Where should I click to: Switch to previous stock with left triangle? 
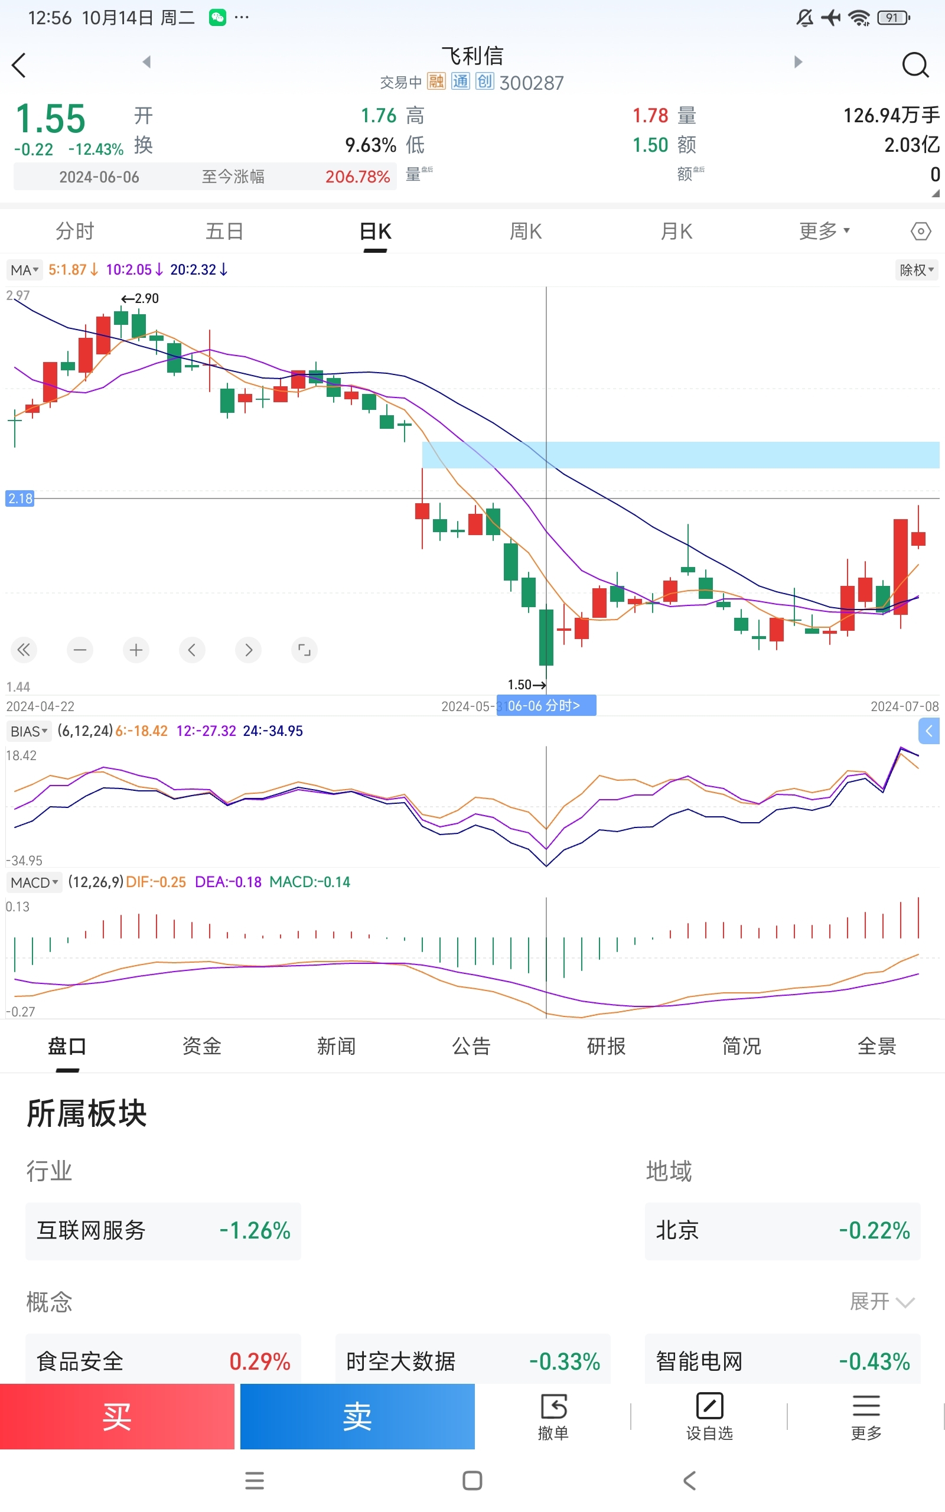[x=147, y=62]
